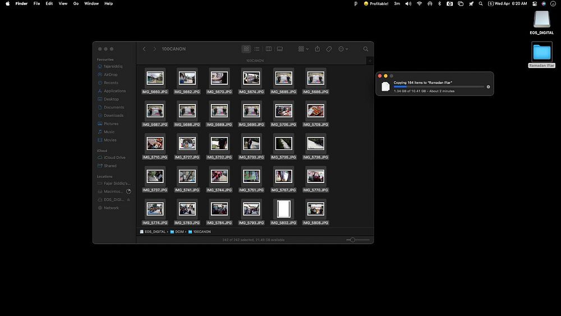Open Spotlight search in menu bar

[481, 3]
